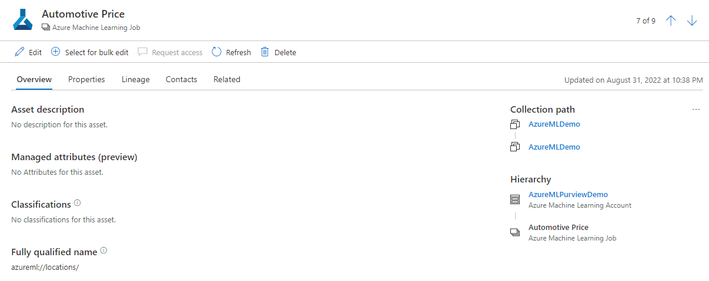
Task: Click the Edit button label
Action: (35, 52)
